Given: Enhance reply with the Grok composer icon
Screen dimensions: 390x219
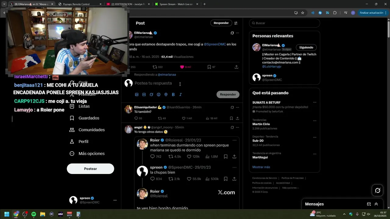Looking at the screenshot, I should coord(151,95).
